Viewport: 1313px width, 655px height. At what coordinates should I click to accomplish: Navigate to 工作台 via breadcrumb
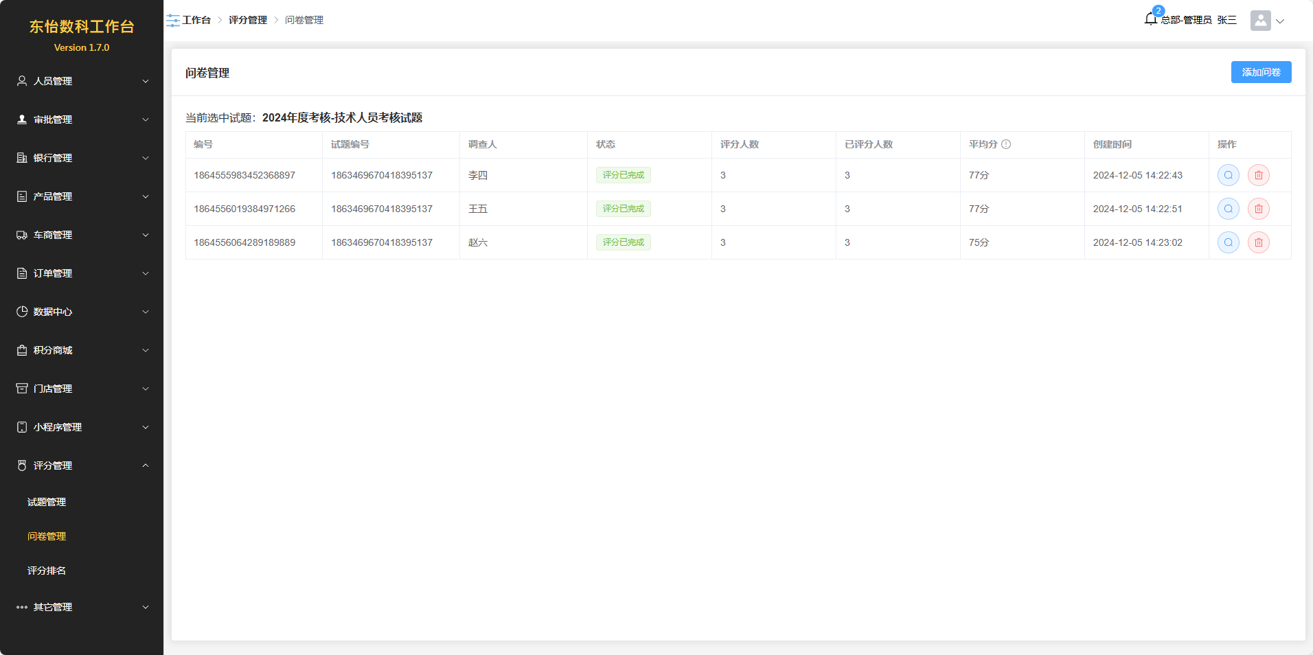(196, 20)
